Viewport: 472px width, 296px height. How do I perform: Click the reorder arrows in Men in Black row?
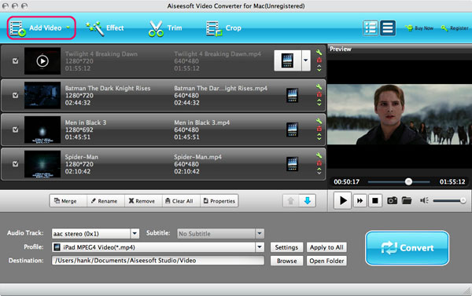click(319, 137)
